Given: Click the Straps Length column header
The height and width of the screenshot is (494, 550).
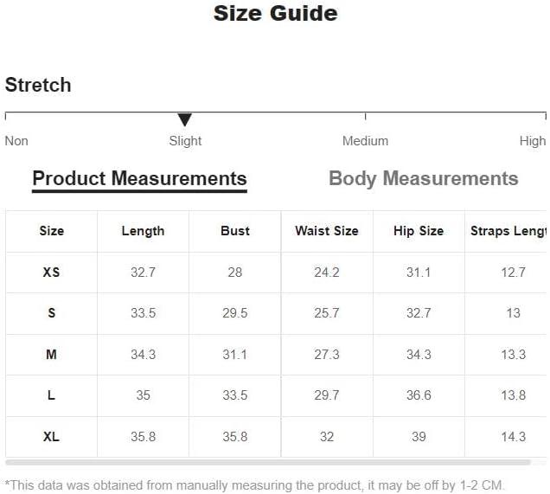Looking at the screenshot, I should (x=508, y=231).
